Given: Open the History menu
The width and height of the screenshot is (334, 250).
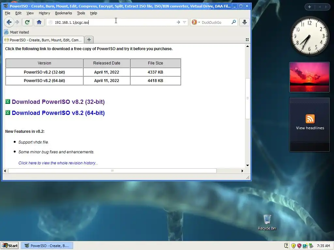Looking at the screenshot, I should [x=44, y=13].
